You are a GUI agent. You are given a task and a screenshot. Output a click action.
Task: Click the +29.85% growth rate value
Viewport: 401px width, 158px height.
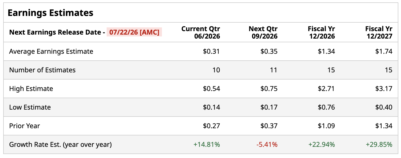tap(379, 144)
